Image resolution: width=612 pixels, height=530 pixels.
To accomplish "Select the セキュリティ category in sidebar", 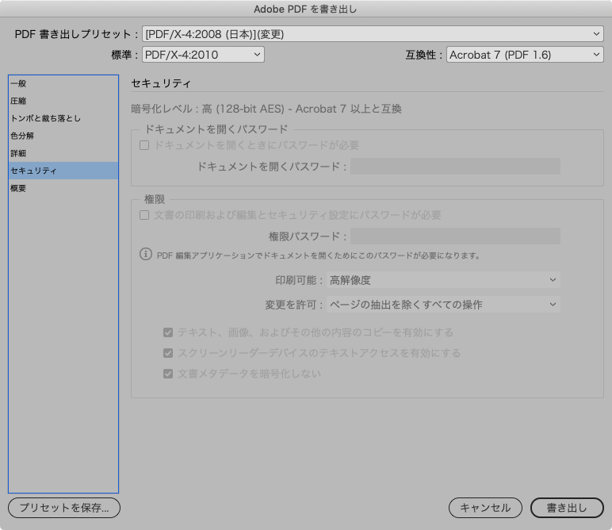I will pos(63,171).
